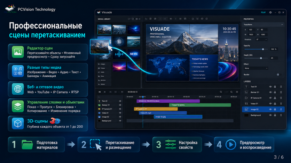Select the NEWS thumbnail in Media Library
The image size is (291, 163).
[134, 54]
